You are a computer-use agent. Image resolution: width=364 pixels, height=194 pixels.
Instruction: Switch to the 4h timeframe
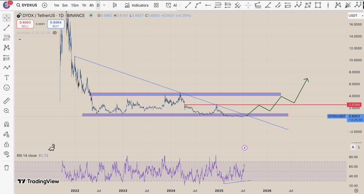pyautogui.click(x=91, y=5)
